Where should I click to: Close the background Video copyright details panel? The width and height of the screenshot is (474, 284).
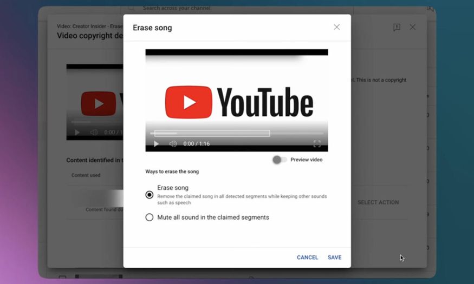coord(412,27)
